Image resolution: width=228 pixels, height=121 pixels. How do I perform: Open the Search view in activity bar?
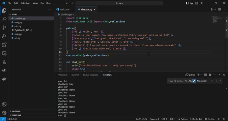(x=4, y=19)
